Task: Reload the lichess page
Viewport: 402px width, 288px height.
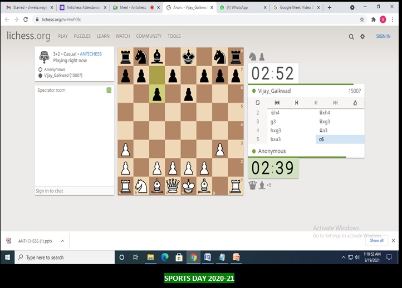Action: [26, 19]
